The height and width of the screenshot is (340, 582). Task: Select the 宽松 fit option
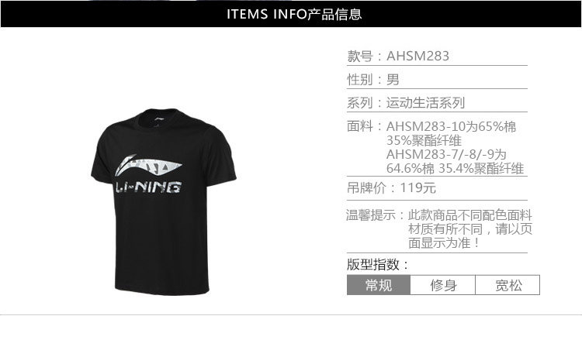click(x=508, y=285)
